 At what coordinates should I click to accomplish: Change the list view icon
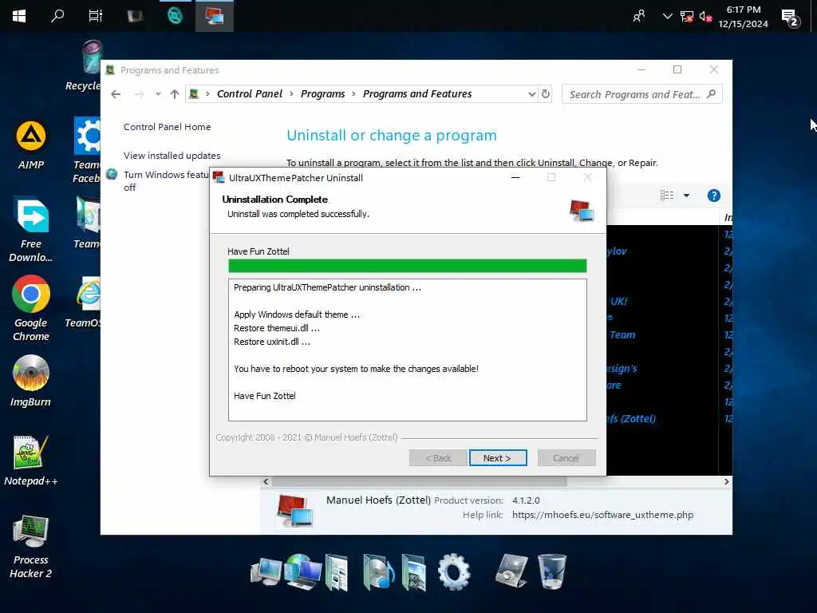pyautogui.click(x=667, y=196)
